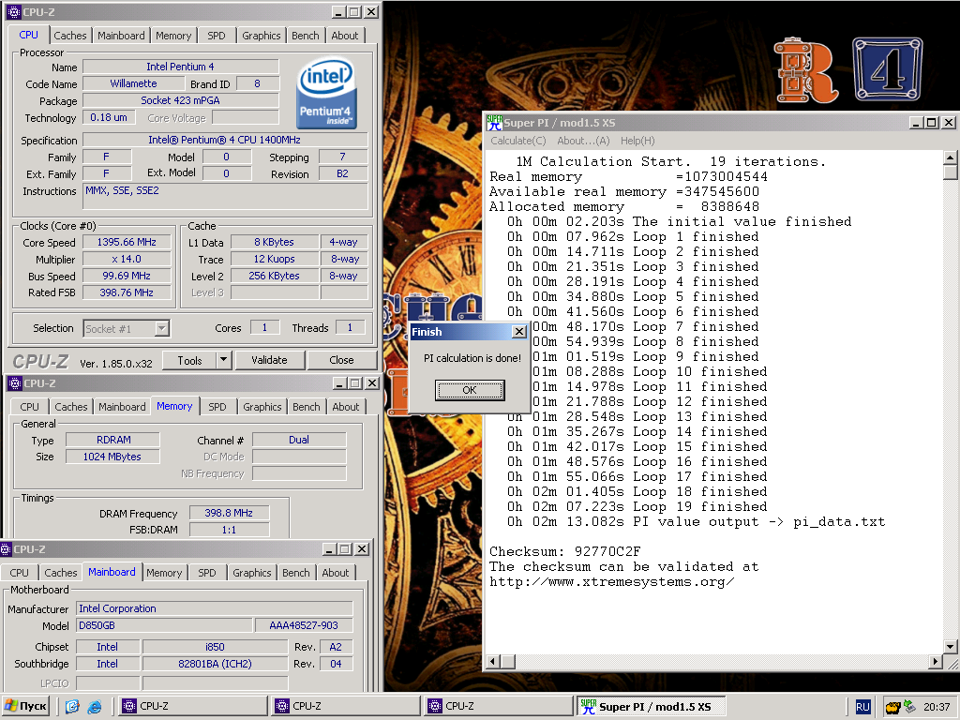Viewport: 960px width, 720px height.
Task: Open the Graphics tab in the Memory CPU-Z window
Action: 262,407
